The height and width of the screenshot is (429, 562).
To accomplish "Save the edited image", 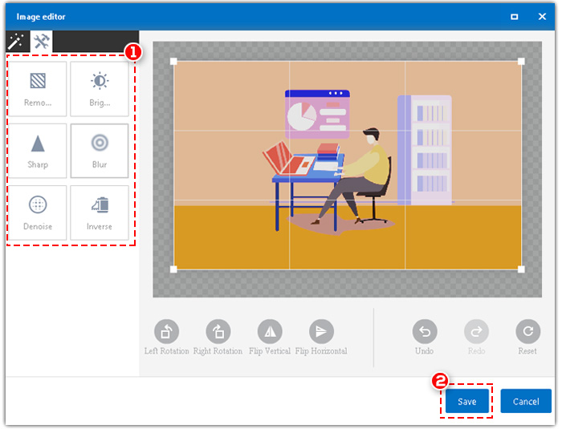I will coord(467,401).
